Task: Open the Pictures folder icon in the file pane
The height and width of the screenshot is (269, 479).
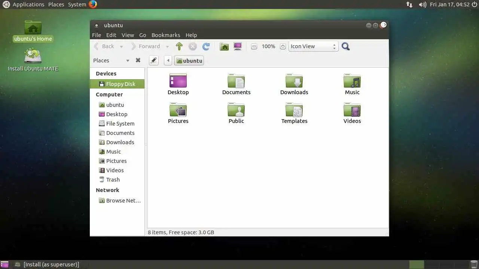Action: (x=178, y=109)
